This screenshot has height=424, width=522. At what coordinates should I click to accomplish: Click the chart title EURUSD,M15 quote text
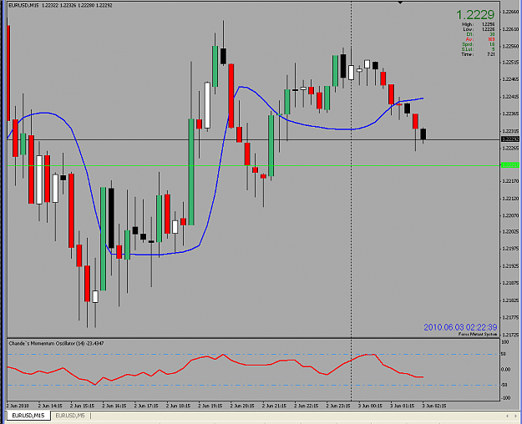60,5
